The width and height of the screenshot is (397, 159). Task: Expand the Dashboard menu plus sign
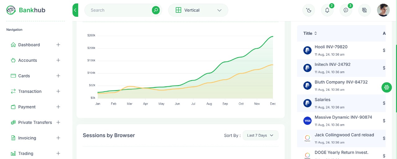pos(58,45)
